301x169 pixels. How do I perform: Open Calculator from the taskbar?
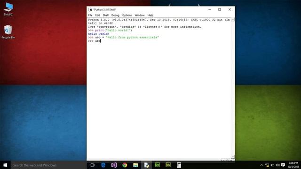179,165
